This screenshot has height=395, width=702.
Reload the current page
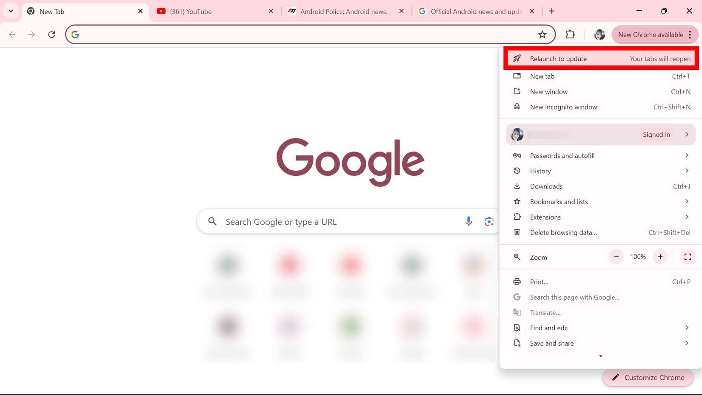coord(51,34)
